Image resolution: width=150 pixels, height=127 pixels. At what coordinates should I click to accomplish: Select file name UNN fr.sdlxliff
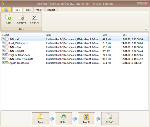pos(16,51)
